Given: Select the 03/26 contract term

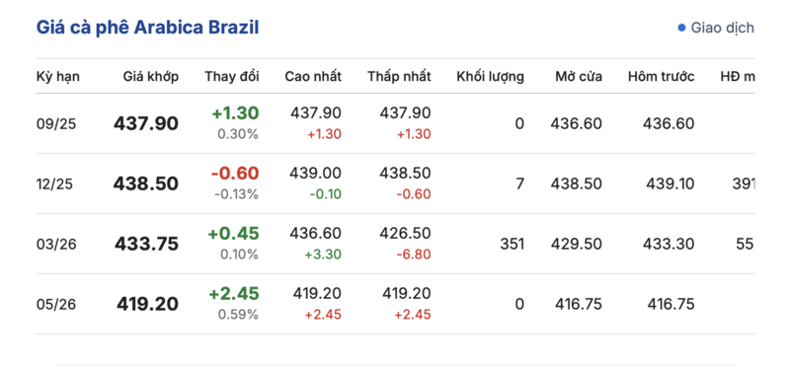Looking at the screenshot, I should (56, 245).
